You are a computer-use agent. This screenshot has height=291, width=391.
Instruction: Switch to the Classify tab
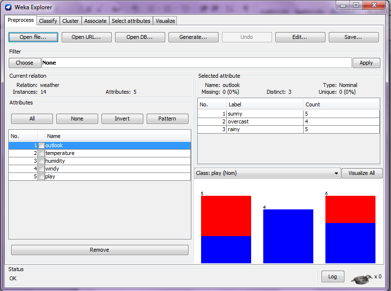tap(48, 21)
